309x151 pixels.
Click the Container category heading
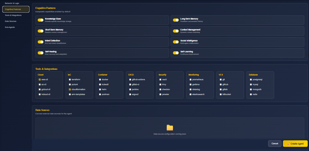(103, 75)
